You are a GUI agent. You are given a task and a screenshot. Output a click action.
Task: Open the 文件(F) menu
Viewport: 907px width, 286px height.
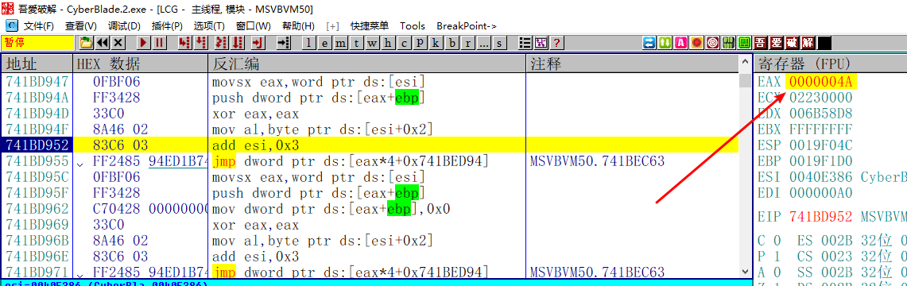(39, 26)
